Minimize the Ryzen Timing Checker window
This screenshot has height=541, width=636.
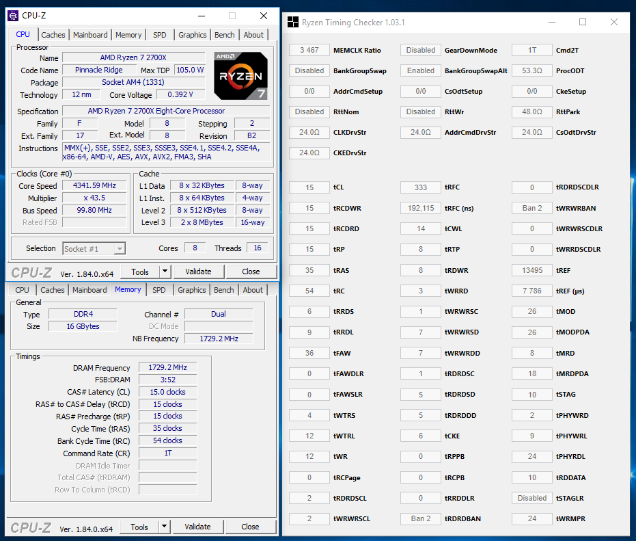[x=552, y=22]
